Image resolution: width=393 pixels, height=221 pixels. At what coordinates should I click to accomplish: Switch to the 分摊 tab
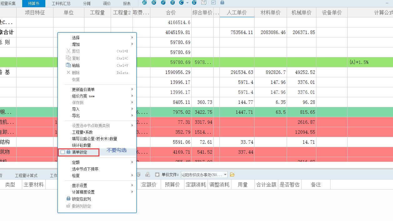87,3
